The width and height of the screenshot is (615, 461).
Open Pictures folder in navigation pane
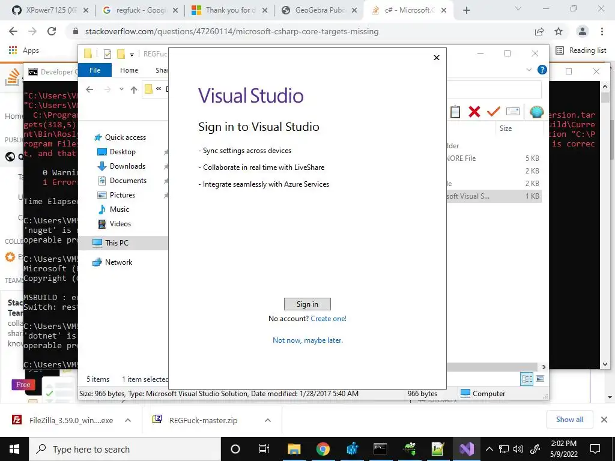tap(122, 195)
